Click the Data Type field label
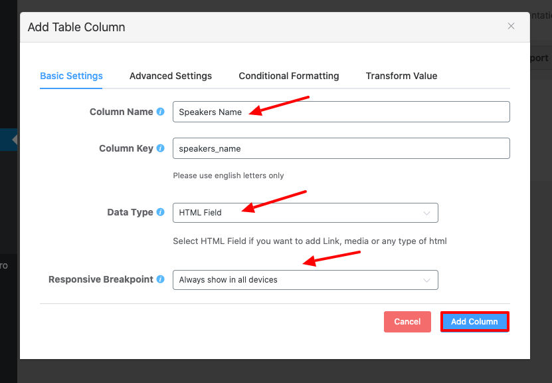 pyautogui.click(x=130, y=212)
